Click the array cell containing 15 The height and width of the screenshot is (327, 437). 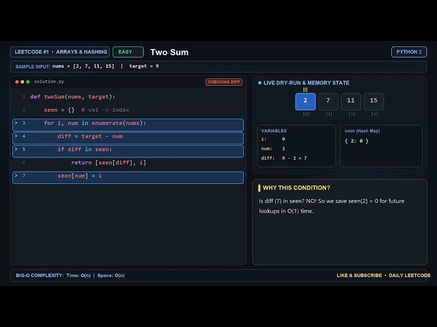pyautogui.click(x=373, y=102)
